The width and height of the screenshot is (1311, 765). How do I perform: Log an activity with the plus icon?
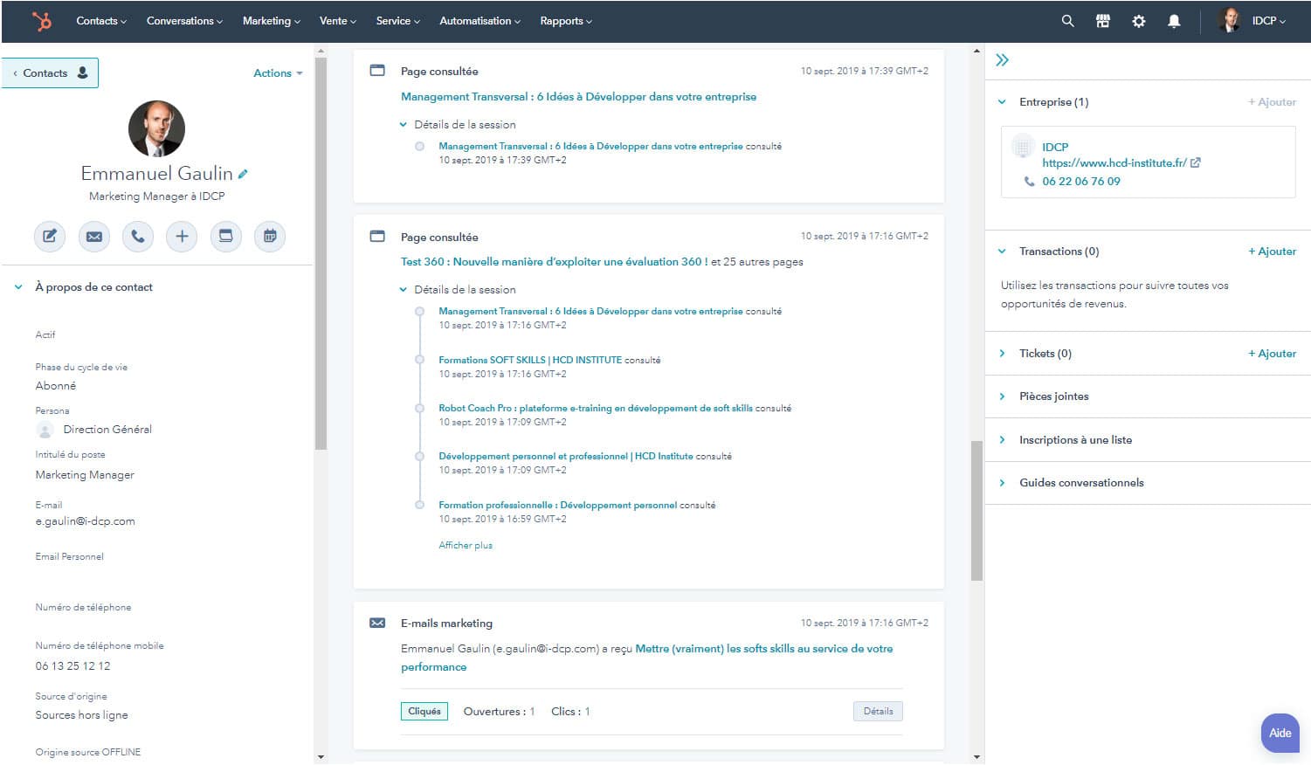coord(182,236)
